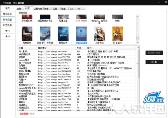Image resolution: width=168 pixels, height=118 pixels.
Task: Pick the 自由篮球 game cover
Action: tap(118, 34)
